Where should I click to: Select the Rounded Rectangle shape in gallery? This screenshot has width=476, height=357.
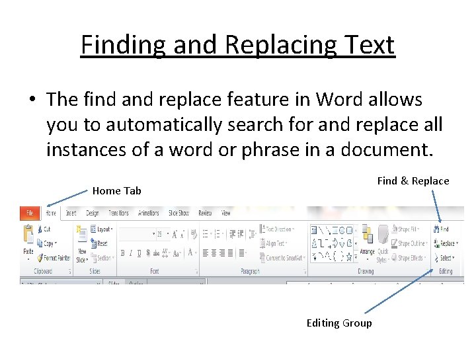[350, 231]
